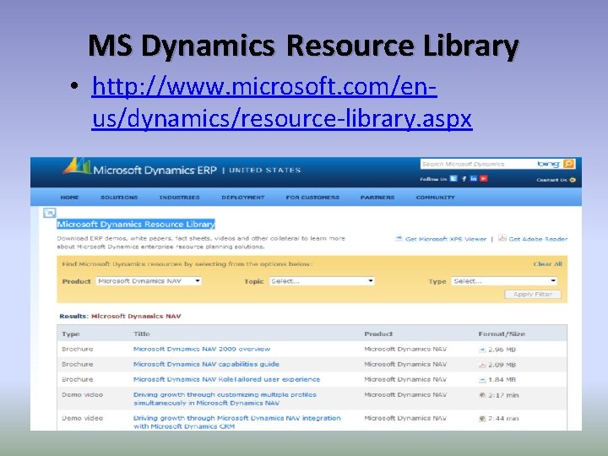Screen dimensions: 608x456
Task: Go to the HOME nav item
Action: point(70,198)
